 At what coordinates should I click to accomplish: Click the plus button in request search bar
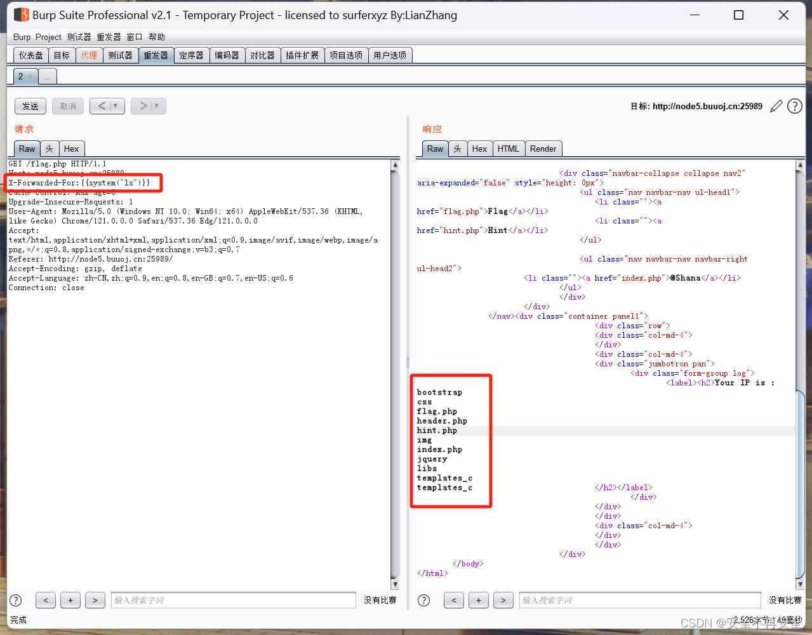(70, 600)
